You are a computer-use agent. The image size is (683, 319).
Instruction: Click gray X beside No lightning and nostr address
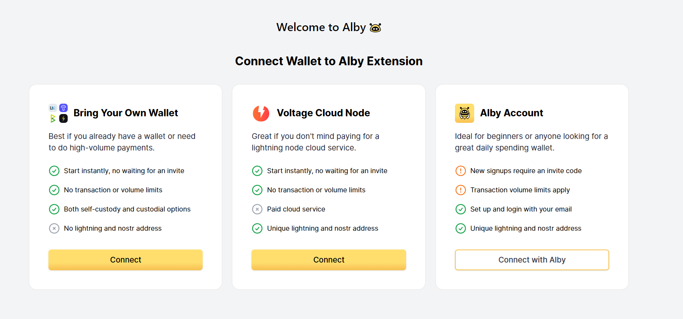tap(54, 228)
